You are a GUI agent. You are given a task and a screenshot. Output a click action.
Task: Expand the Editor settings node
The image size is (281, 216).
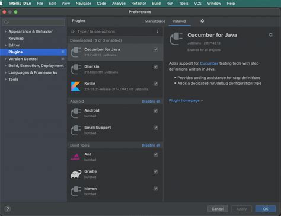coord(5,45)
